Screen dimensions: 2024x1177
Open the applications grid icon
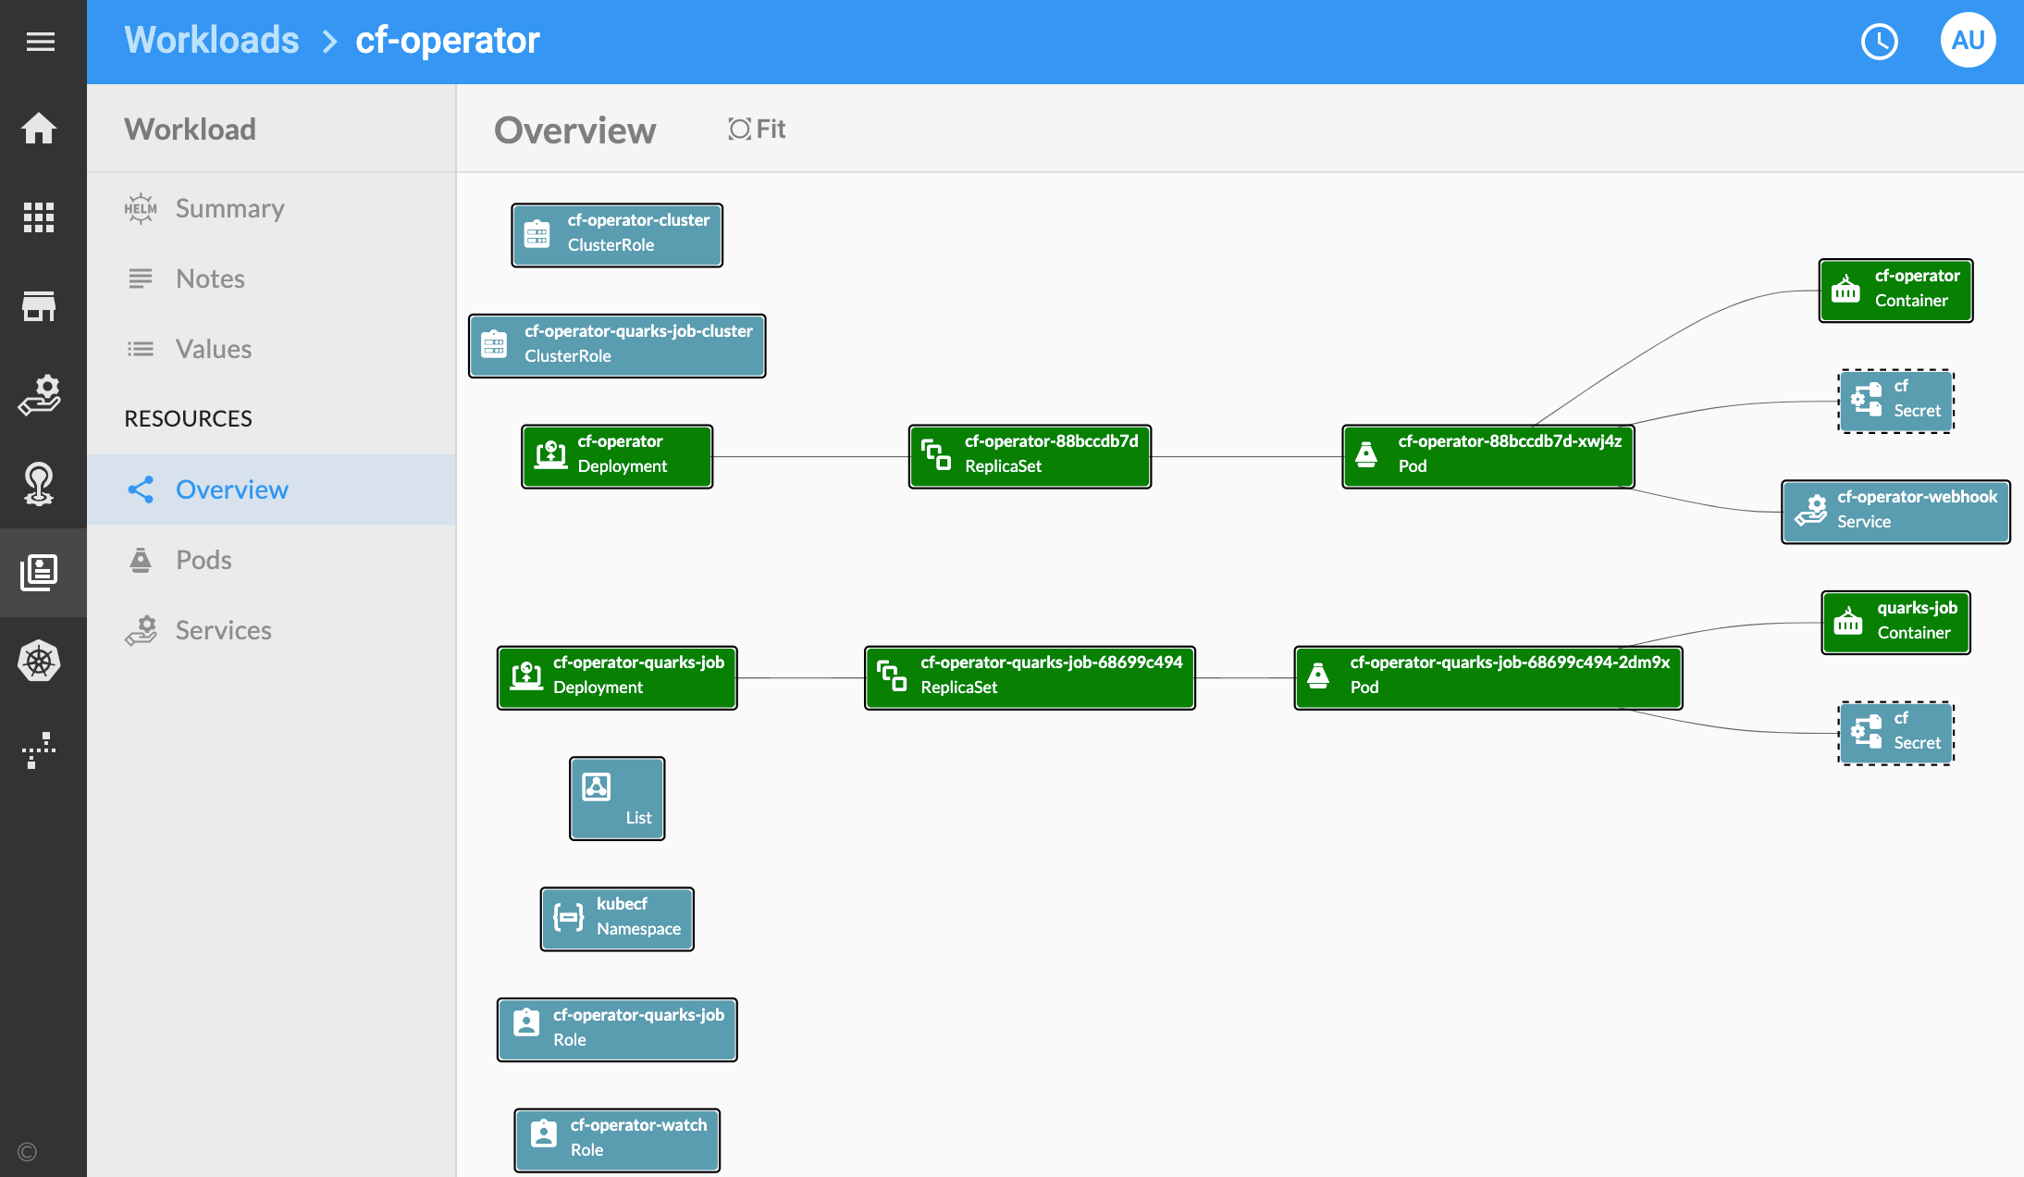point(39,217)
